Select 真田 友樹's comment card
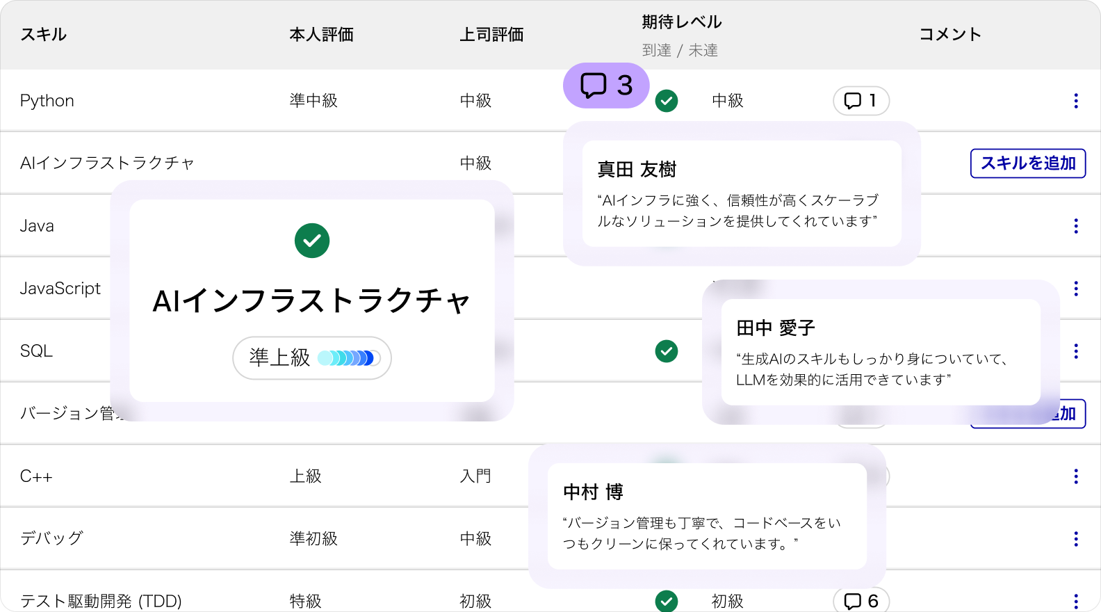 coord(742,193)
